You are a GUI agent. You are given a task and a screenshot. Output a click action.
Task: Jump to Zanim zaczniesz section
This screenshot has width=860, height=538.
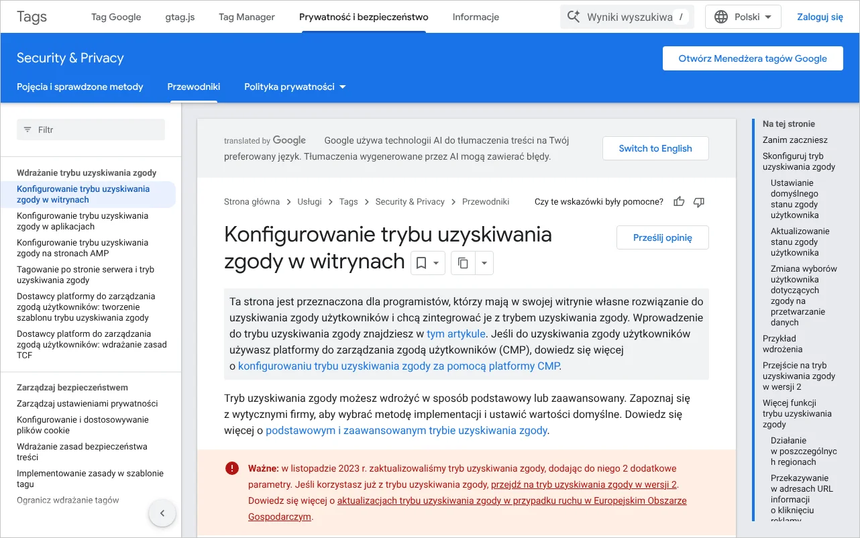coord(795,140)
